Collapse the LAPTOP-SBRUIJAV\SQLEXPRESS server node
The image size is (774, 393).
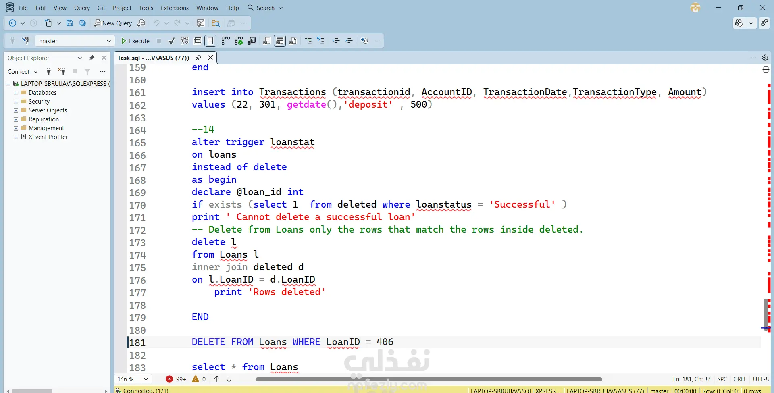pyautogui.click(x=8, y=84)
